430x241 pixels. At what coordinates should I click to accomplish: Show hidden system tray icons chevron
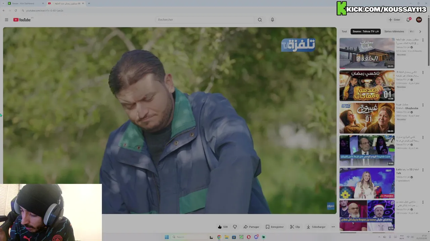[380, 237]
